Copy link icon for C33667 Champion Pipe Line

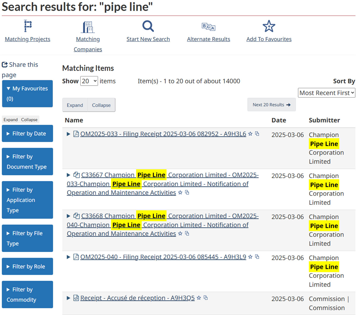(x=187, y=193)
